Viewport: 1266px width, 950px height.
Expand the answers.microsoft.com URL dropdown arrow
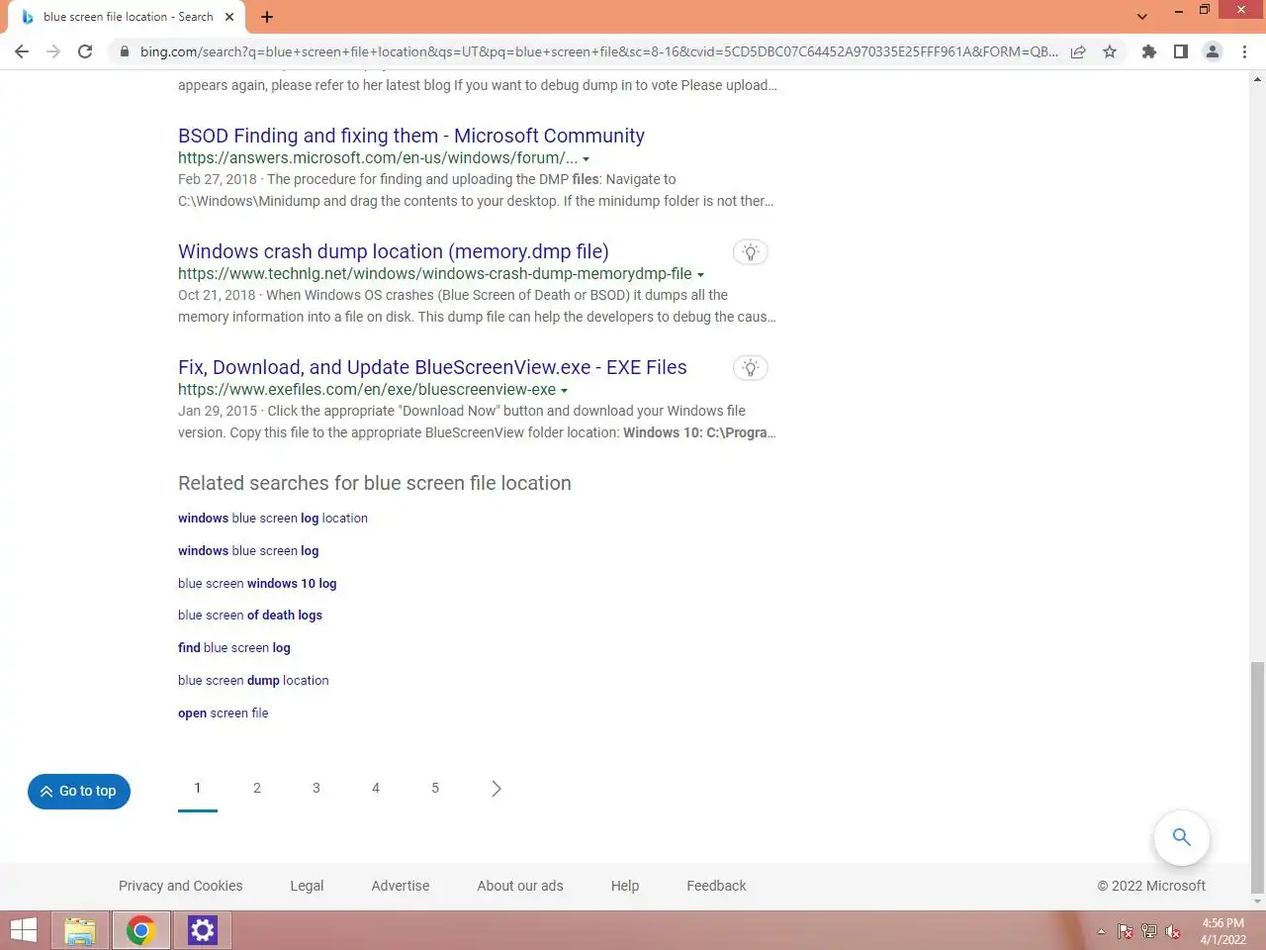[x=586, y=159]
